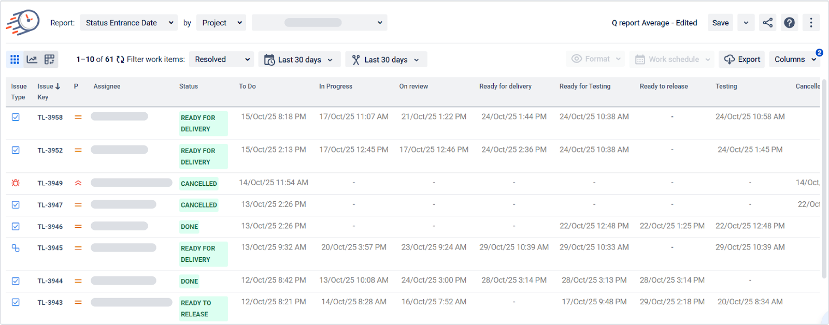
Task: Open the help question mark icon
Action: click(790, 23)
